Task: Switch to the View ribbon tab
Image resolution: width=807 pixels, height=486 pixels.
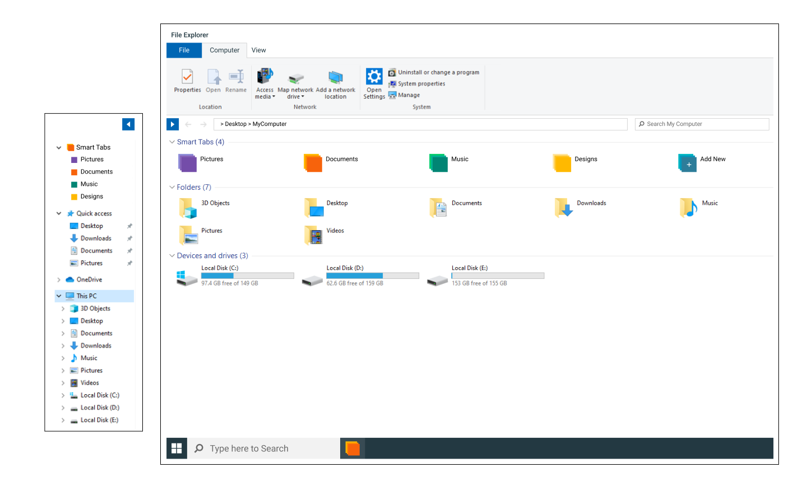Action: 258,50
